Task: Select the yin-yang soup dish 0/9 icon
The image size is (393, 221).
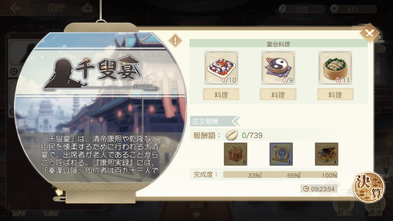Action: pyautogui.click(x=278, y=68)
